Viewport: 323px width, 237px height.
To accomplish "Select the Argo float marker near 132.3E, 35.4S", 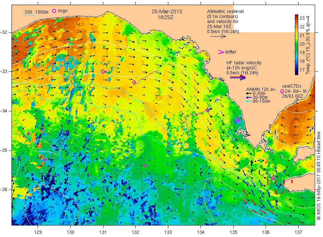I will click(x=145, y=166).
